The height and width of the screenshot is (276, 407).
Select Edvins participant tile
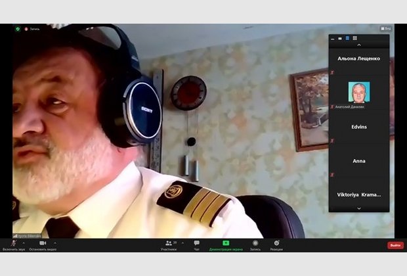pos(359,127)
